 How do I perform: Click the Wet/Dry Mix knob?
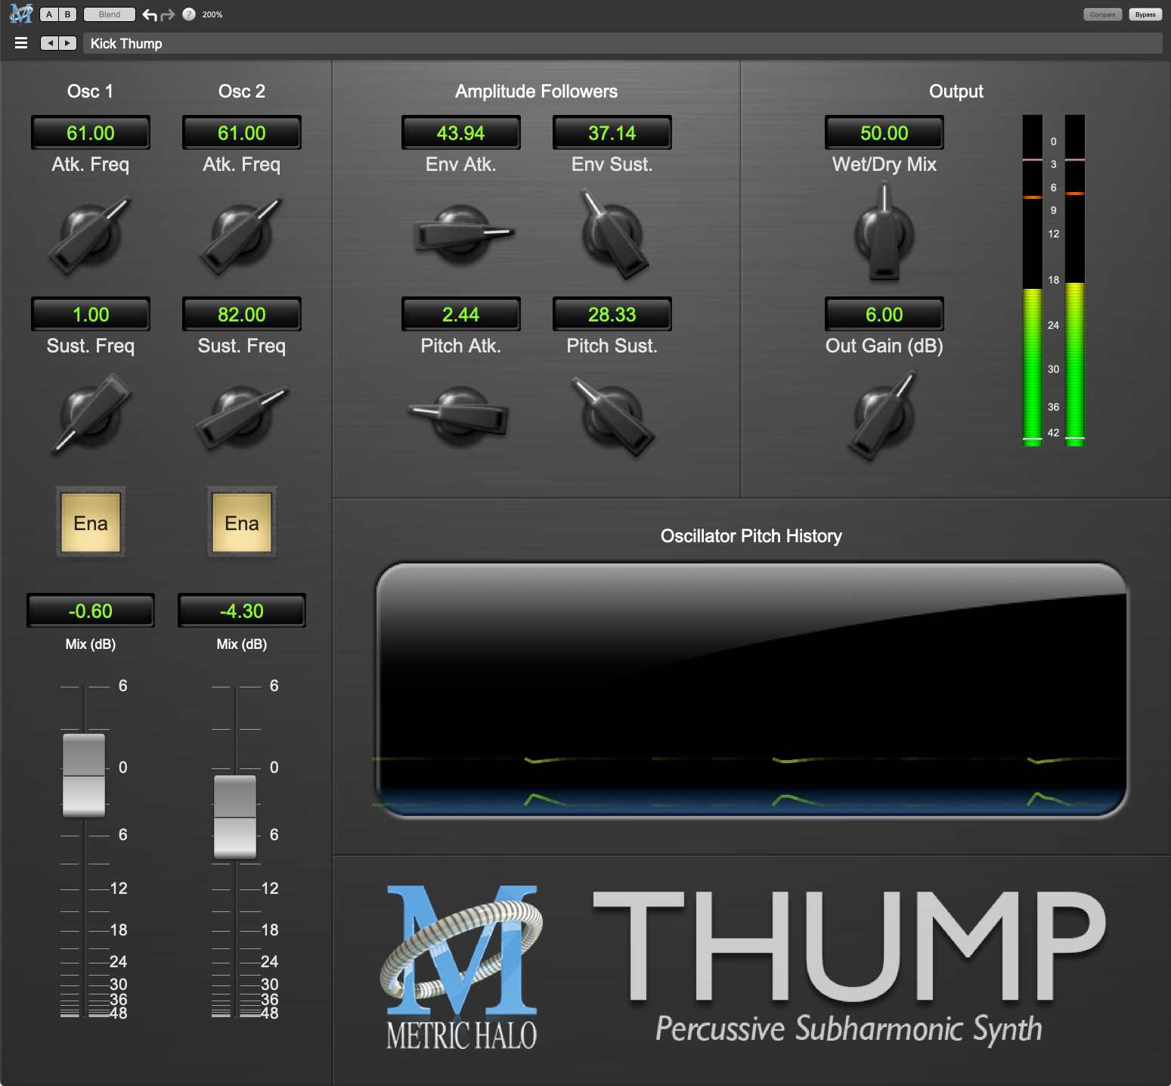pos(884,233)
